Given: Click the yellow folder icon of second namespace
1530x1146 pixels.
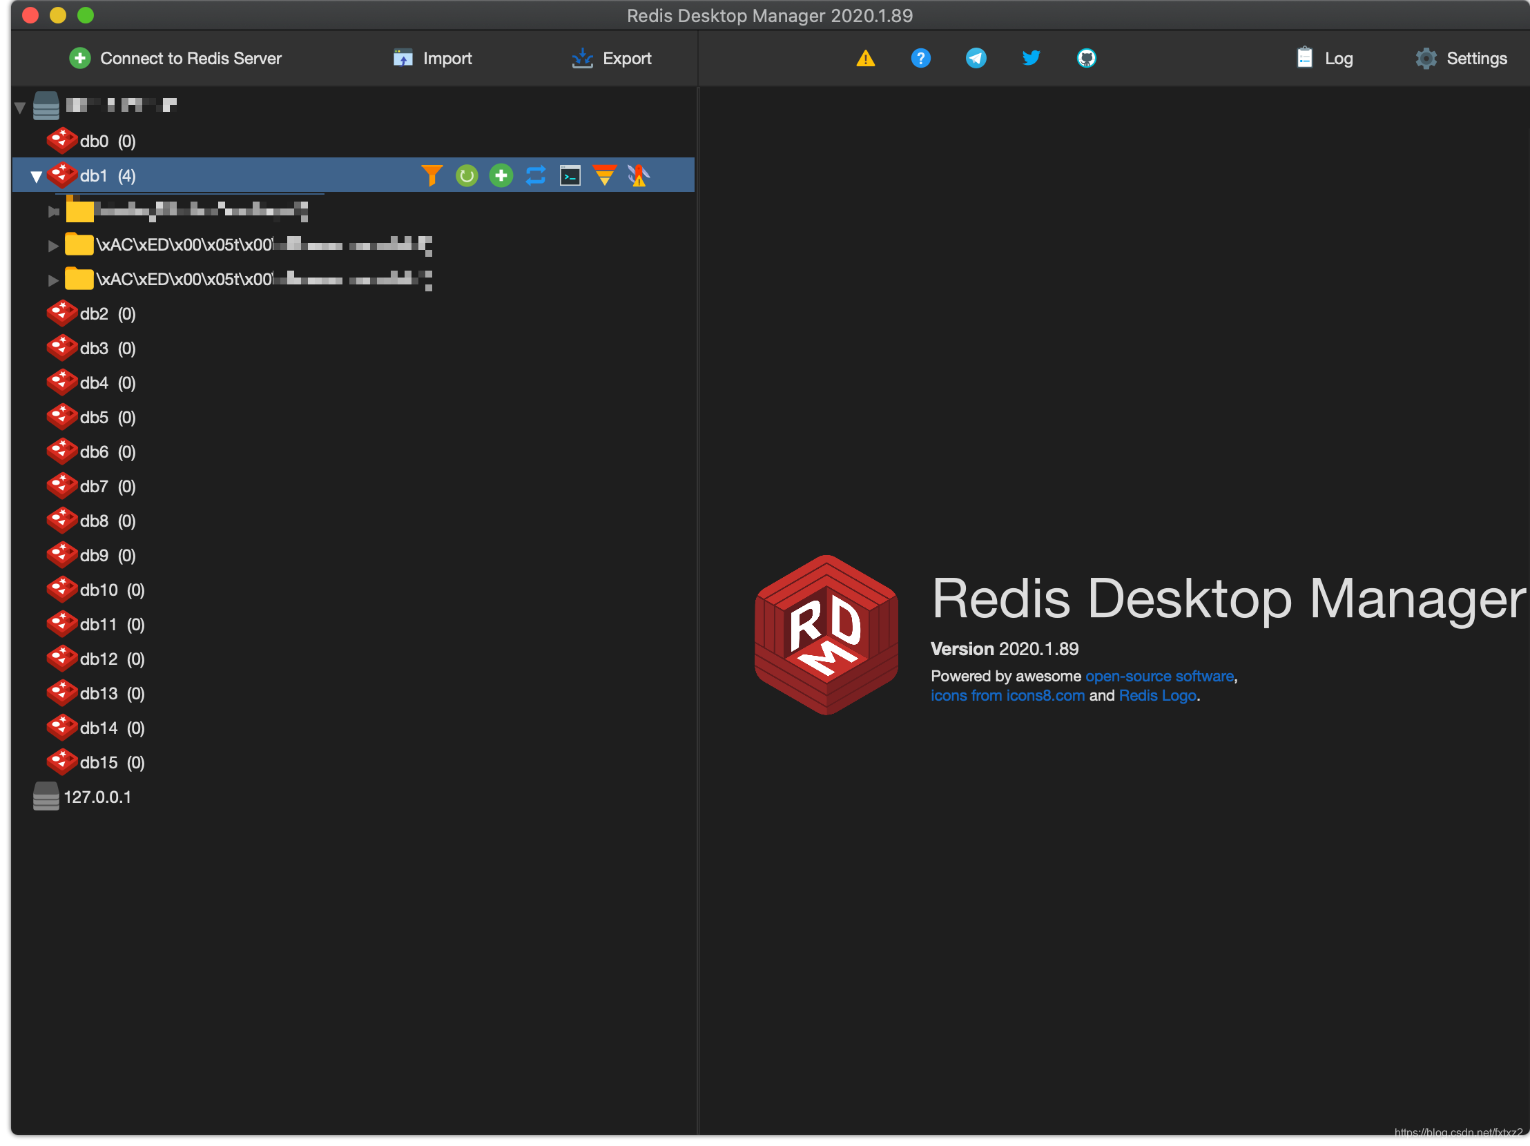Looking at the screenshot, I should (79, 244).
